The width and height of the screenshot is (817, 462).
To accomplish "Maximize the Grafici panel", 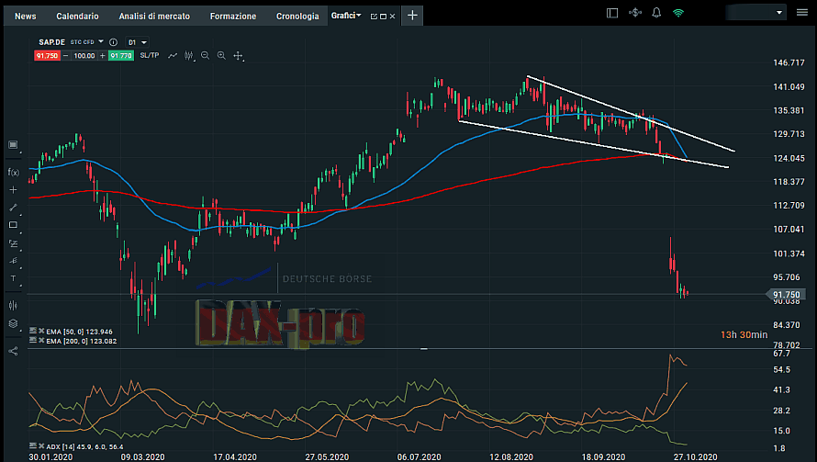I will [383, 17].
